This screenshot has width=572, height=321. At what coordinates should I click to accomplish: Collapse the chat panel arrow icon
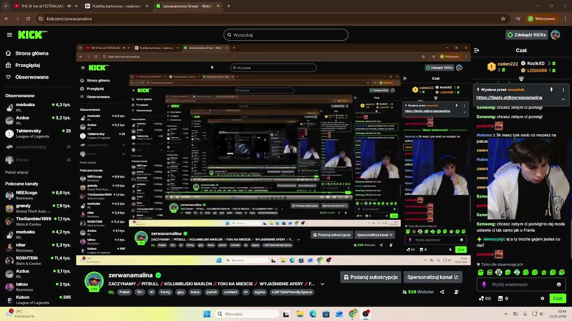click(x=476, y=50)
